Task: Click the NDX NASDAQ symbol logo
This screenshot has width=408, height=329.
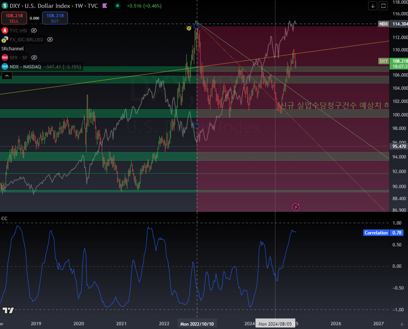Action: click(5, 66)
